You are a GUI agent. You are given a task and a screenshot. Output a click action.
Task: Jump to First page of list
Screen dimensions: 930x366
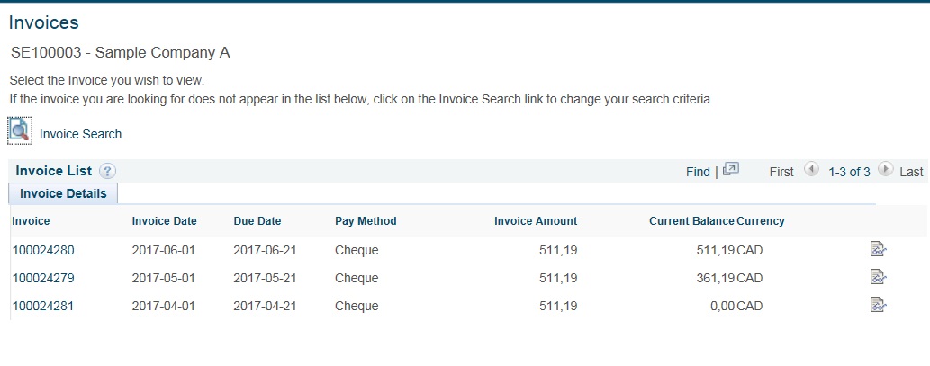(x=781, y=172)
